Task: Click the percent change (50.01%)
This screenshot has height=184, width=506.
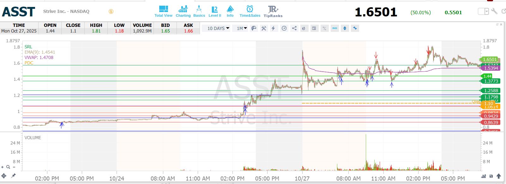Action: click(x=420, y=13)
